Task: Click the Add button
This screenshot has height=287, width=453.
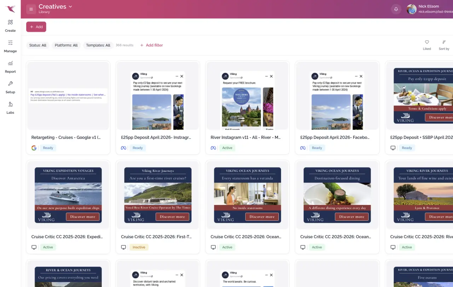Action: coord(36,27)
